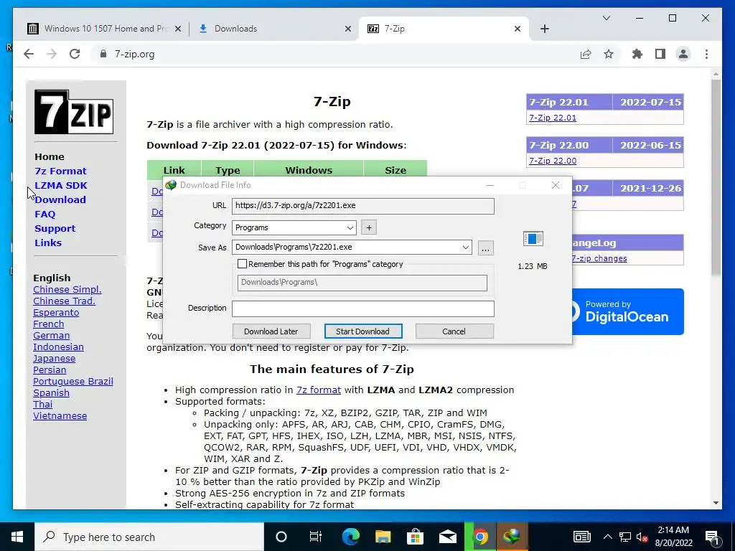
Task: Open the Mail app from the taskbar
Action: pos(448,537)
